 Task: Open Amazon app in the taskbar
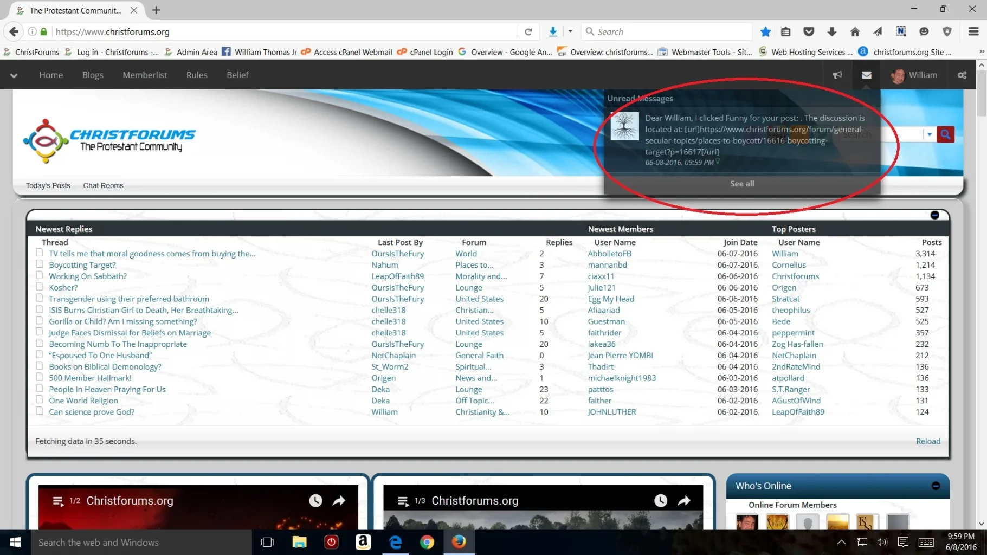(x=363, y=542)
